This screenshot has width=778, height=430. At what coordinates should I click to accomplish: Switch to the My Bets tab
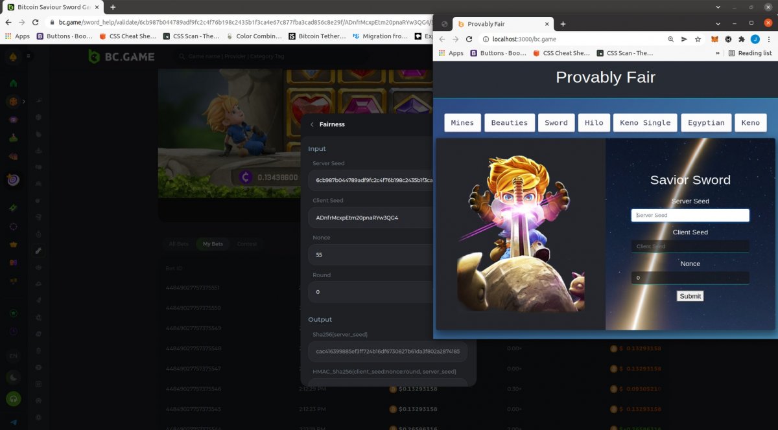tap(213, 244)
